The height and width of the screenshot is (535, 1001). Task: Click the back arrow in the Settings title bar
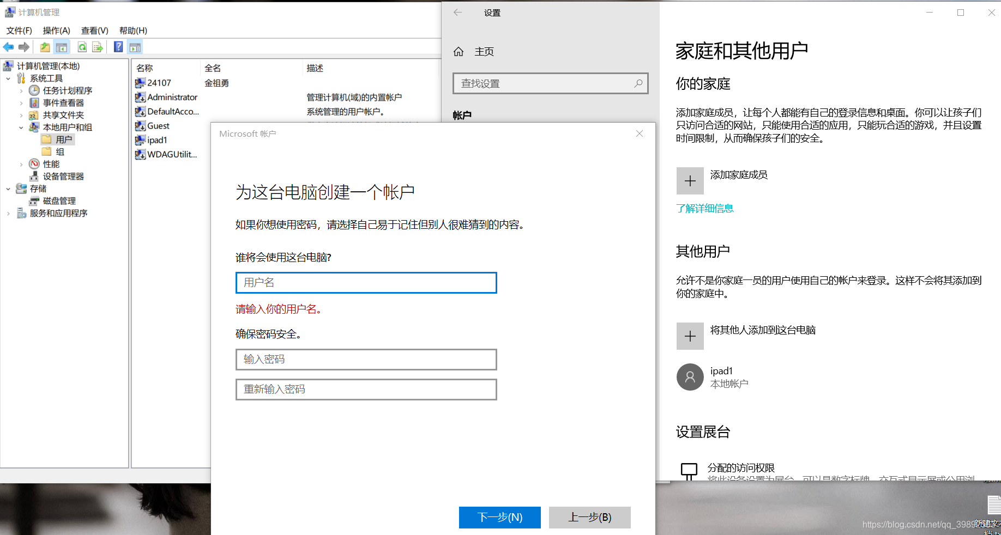[457, 13]
